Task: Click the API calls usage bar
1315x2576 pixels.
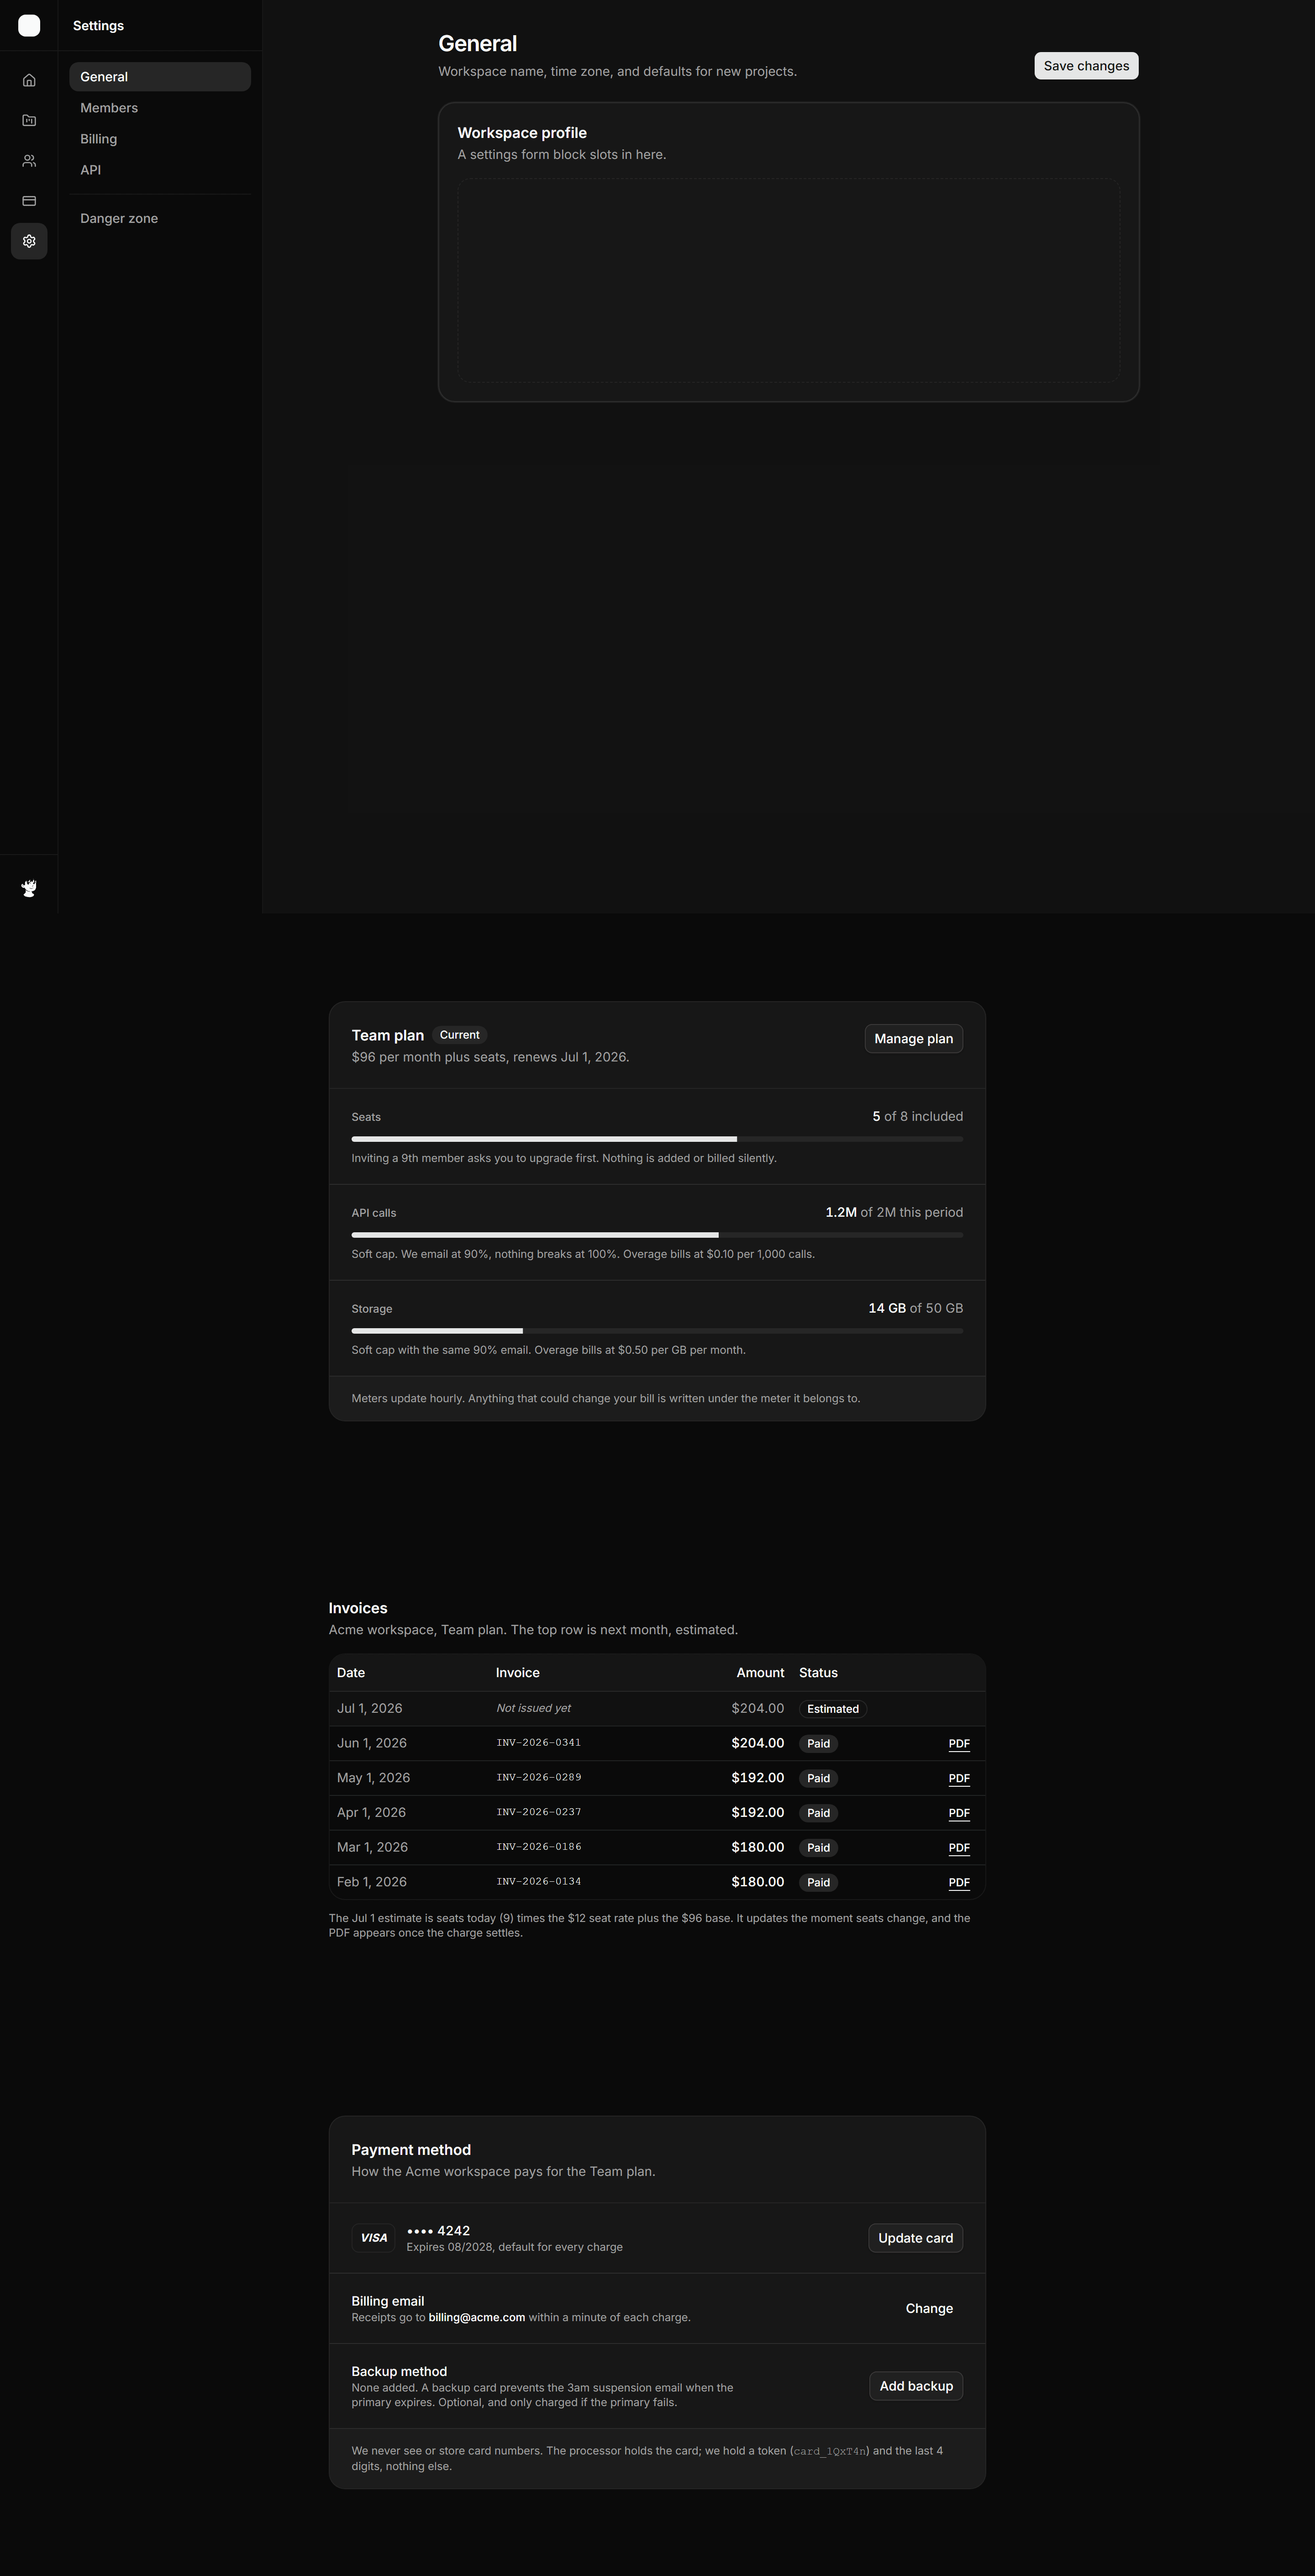Action: click(x=657, y=1235)
